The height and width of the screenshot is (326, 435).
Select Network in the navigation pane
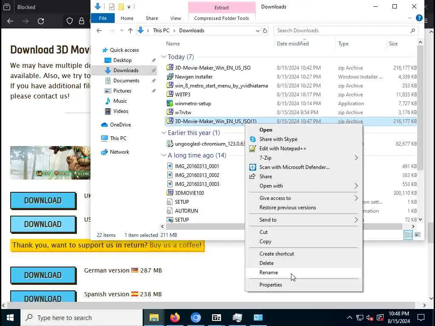(119, 152)
